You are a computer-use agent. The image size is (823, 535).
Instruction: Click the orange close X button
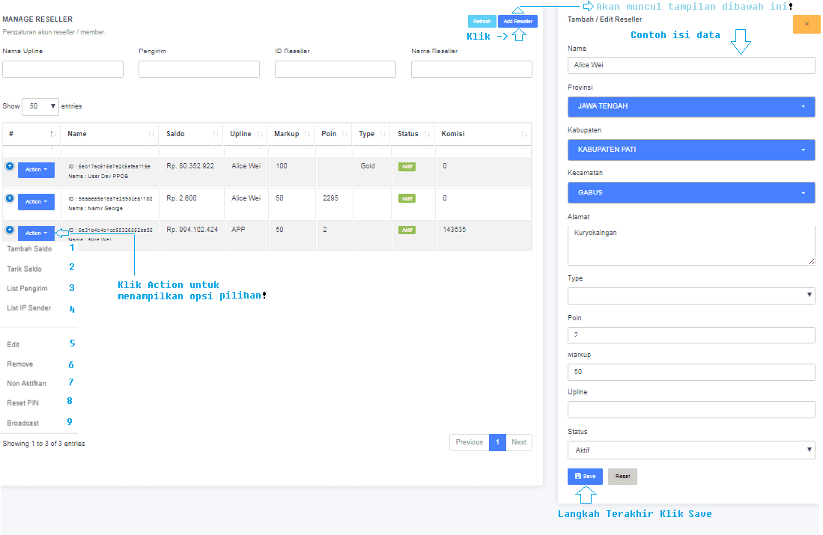point(807,24)
